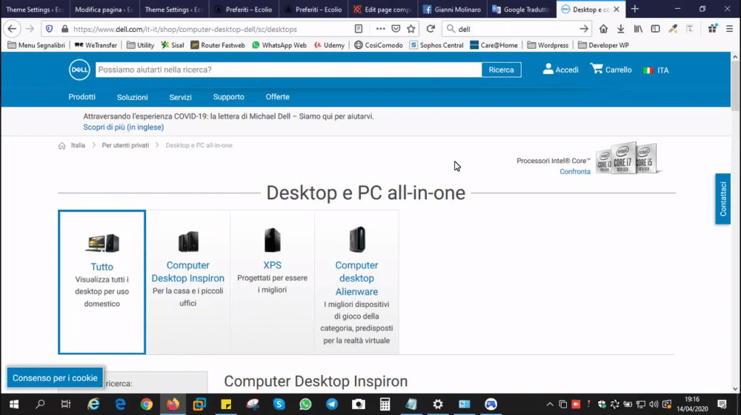The height and width of the screenshot is (415, 741).
Task: Switch to Modifica pagina tab
Action: (x=104, y=9)
